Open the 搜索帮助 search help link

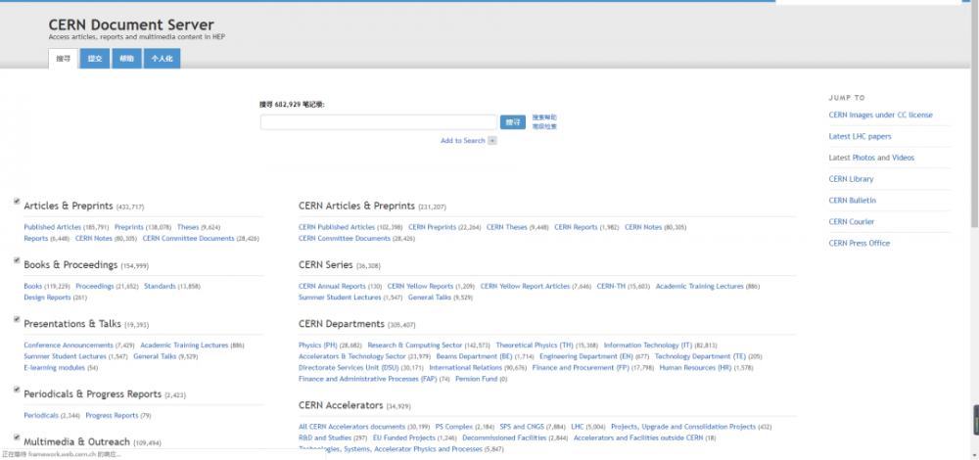(544, 117)
